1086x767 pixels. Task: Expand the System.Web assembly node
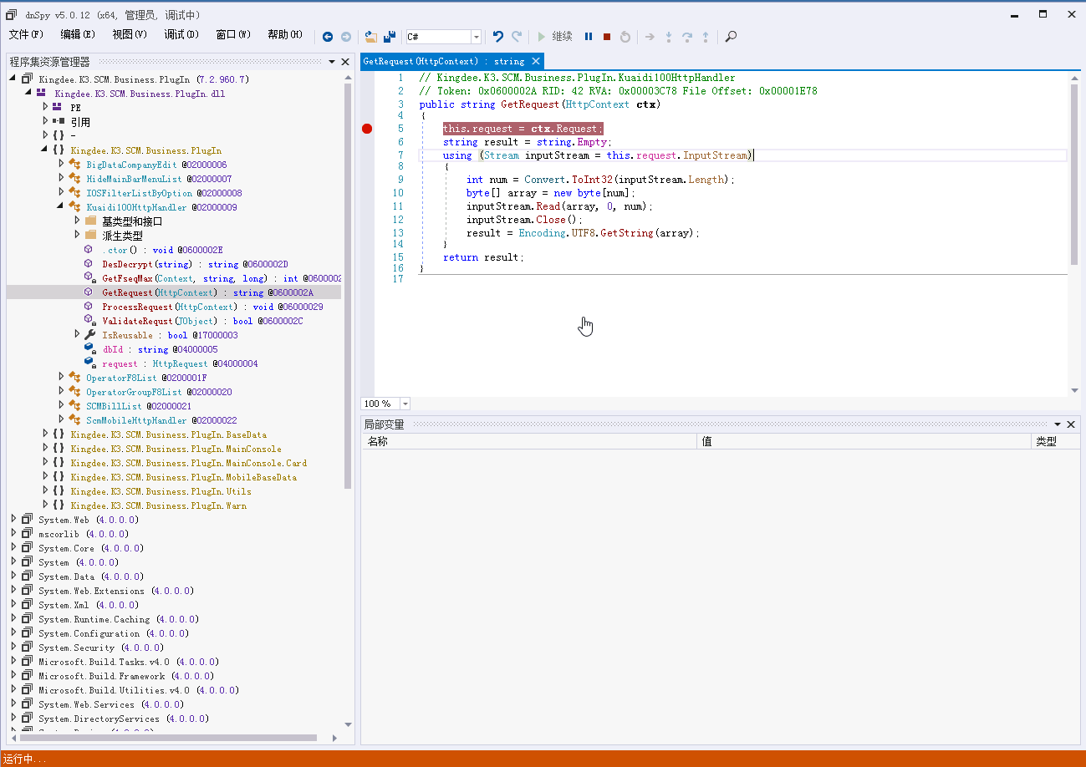point(13,520)
